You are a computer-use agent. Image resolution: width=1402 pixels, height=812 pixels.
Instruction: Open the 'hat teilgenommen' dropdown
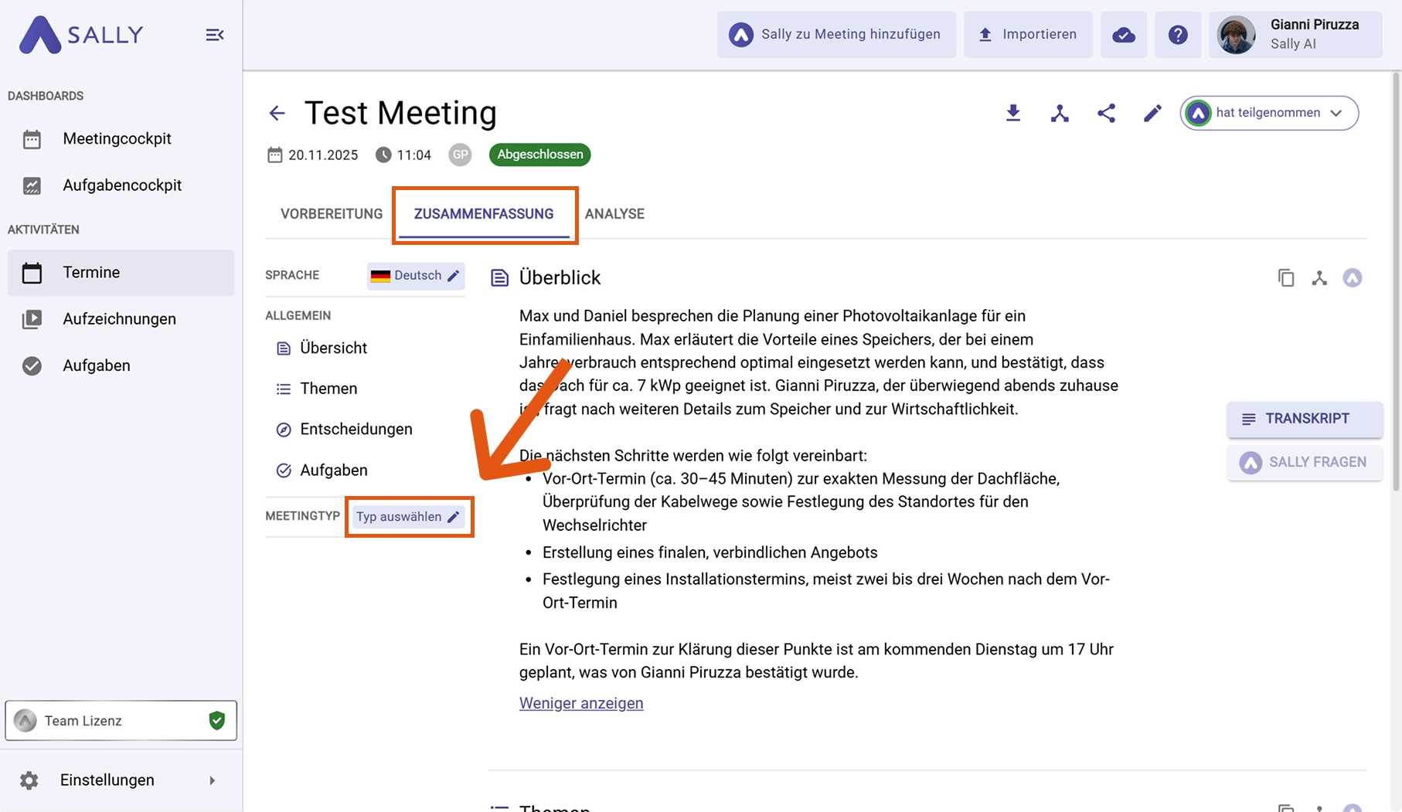1269,114
